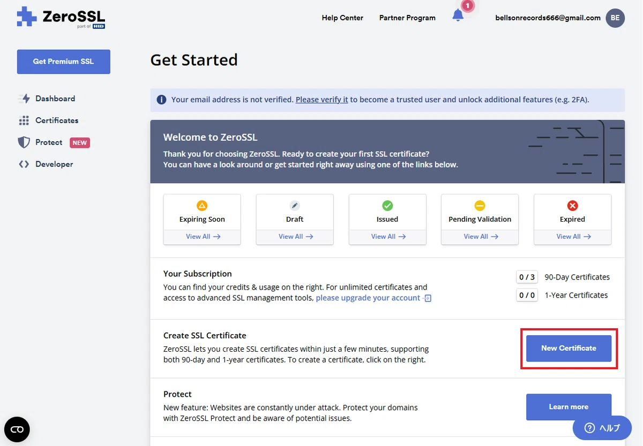Click the Developer code brackets icon
The height and width of the screenshot is (446, 643).
coord(24,164)
